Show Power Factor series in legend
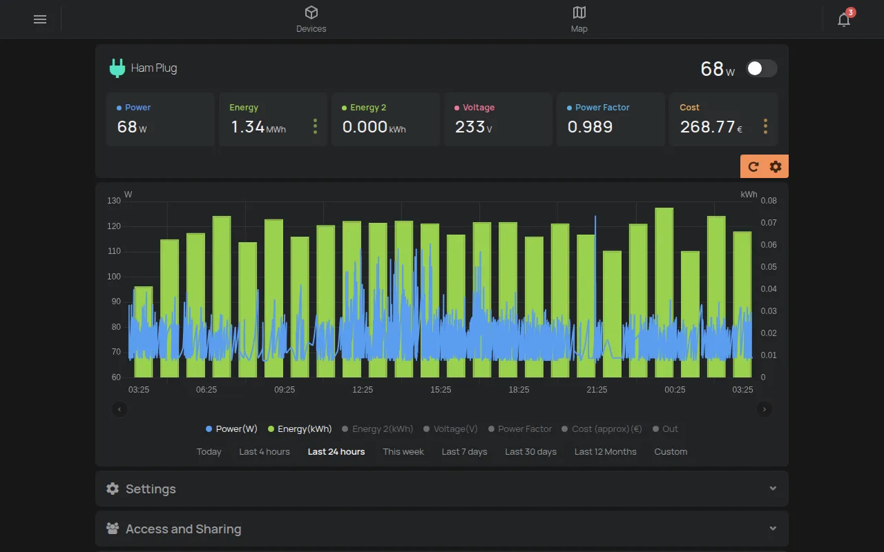Image resolution: width=884 pixels, height=552 pixels. point(520,428)
